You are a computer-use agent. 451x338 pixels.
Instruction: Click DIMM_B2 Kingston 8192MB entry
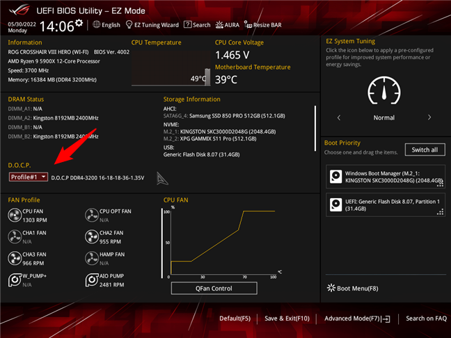click(x=53, y=136)
